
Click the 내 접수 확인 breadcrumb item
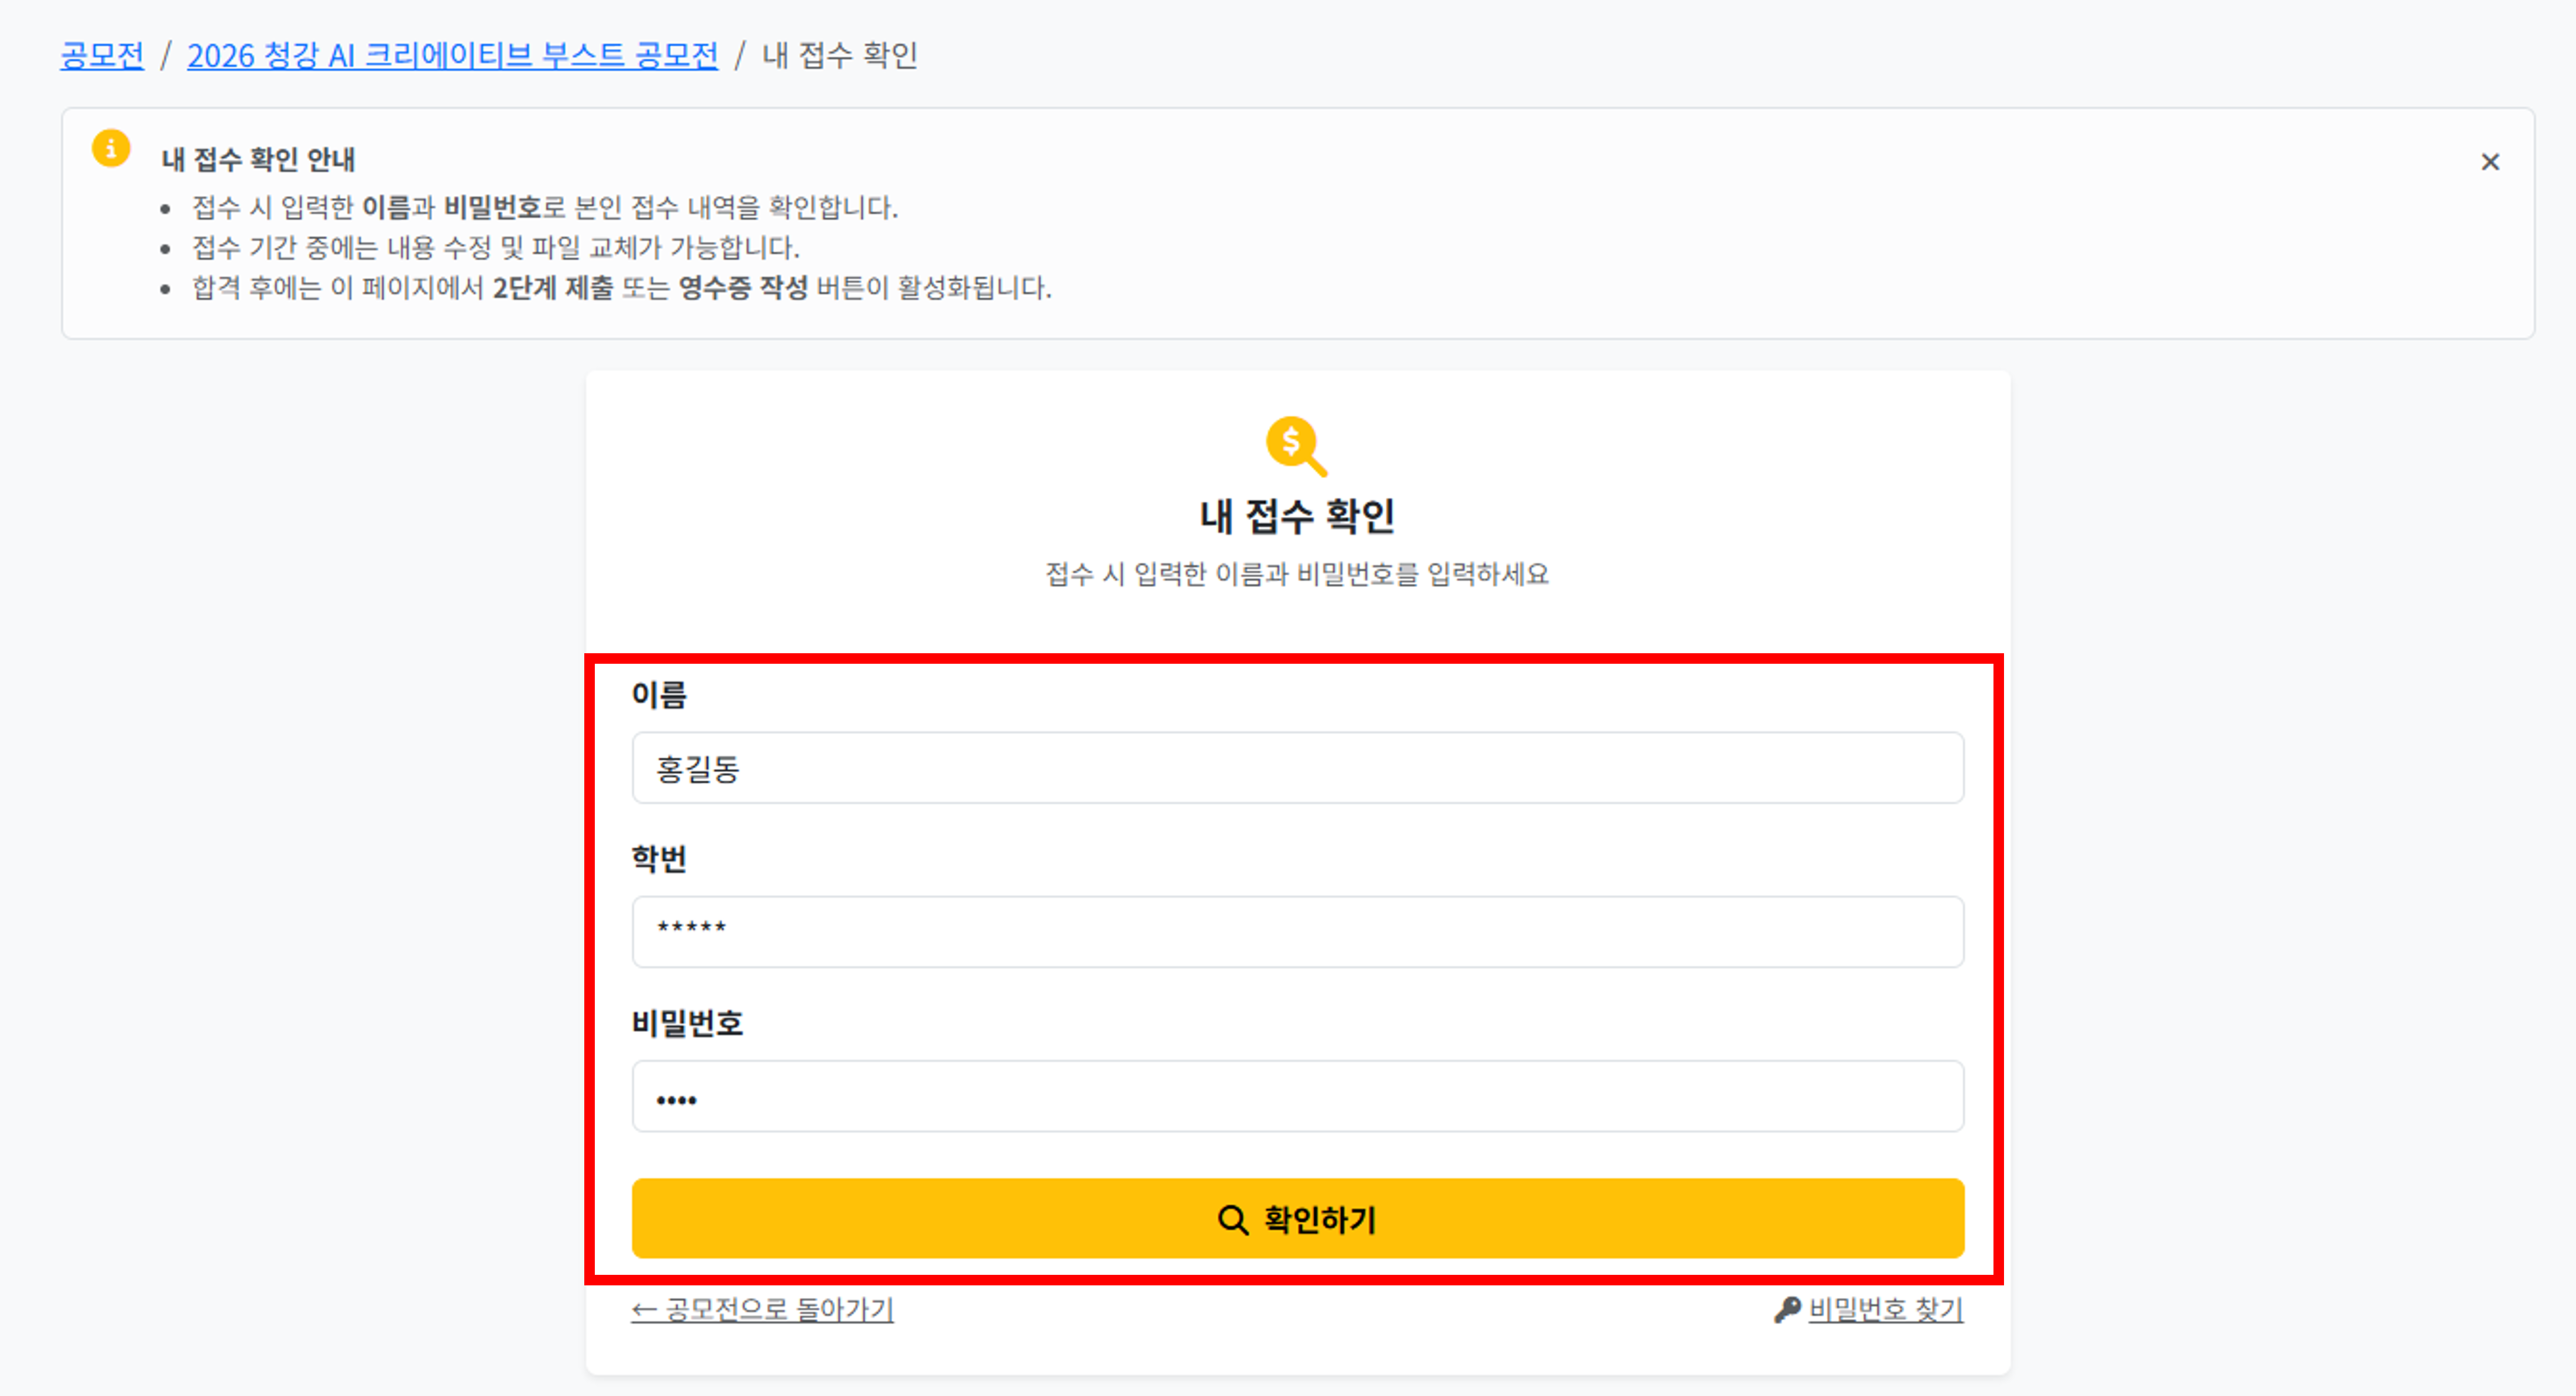[839, 55]
